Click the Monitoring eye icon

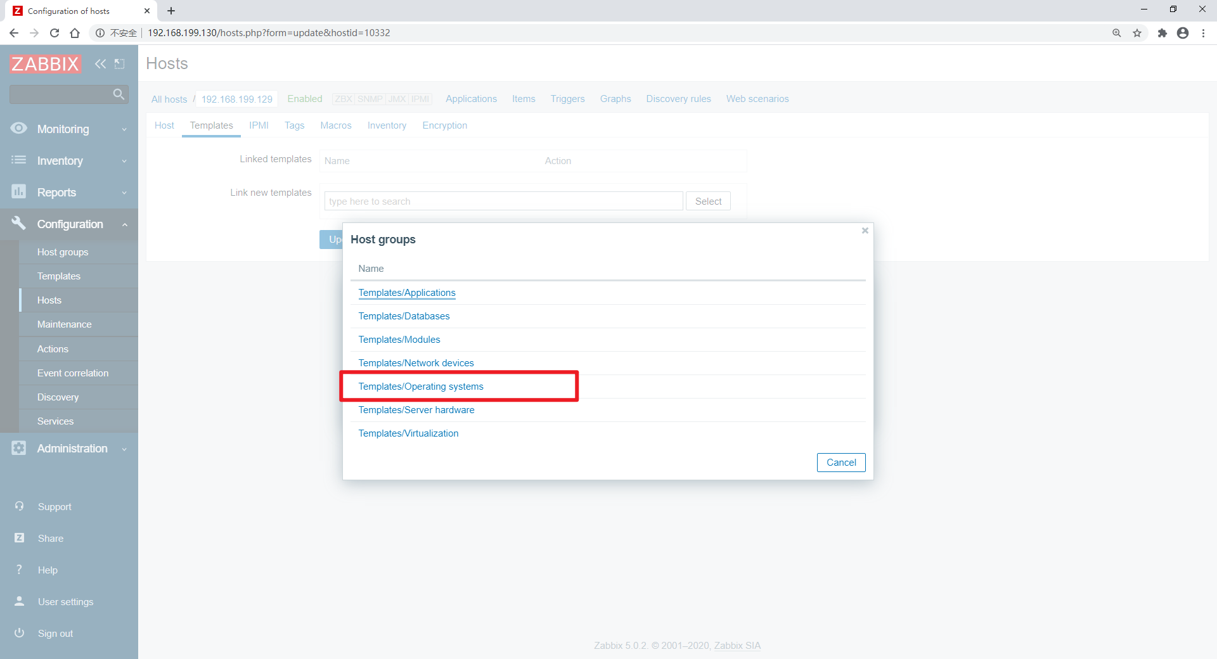click(x=19, y=129)
